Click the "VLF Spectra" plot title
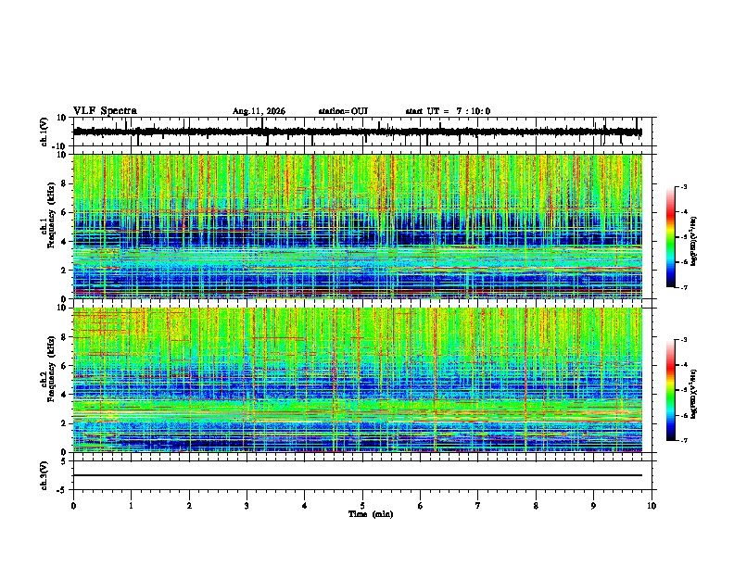Image resolution: width=734 pixels, height=567 pixels. tap(105, 111)
